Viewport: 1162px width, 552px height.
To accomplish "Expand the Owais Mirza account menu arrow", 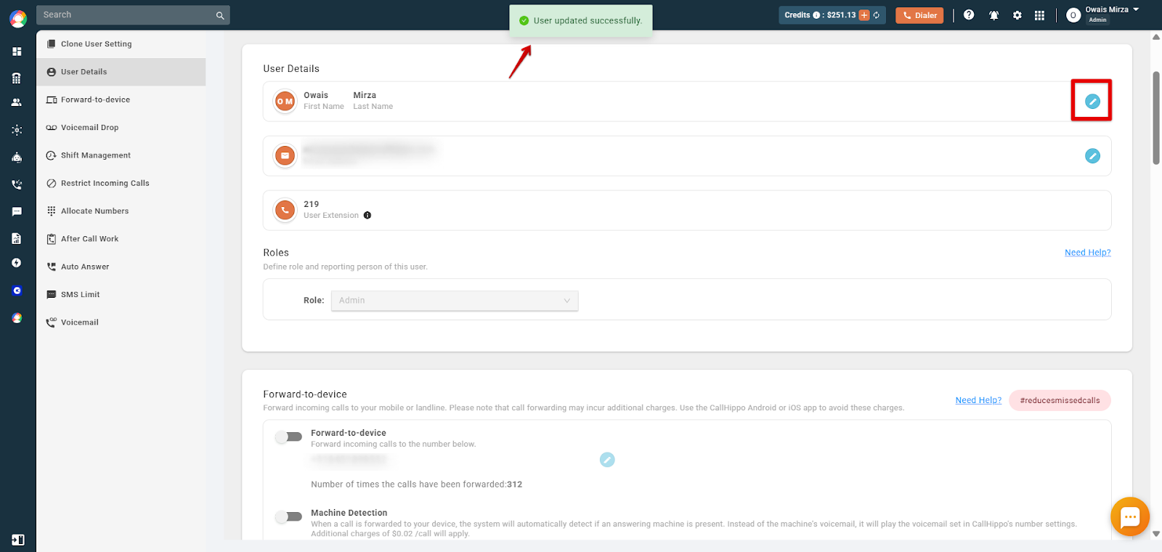I will point(1136,9).
